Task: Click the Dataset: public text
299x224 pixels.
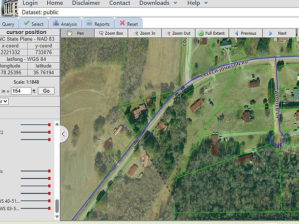Action: tap(40, 12)
